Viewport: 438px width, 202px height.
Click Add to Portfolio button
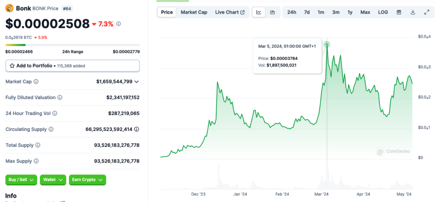coord(72,66)
